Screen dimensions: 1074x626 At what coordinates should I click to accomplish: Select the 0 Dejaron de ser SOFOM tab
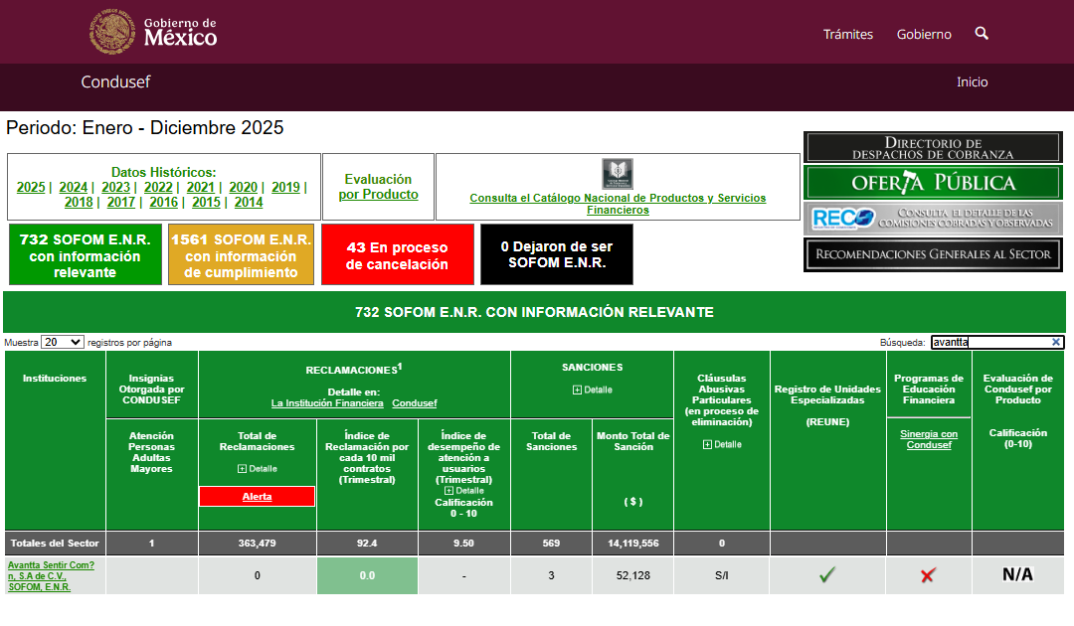557,254
